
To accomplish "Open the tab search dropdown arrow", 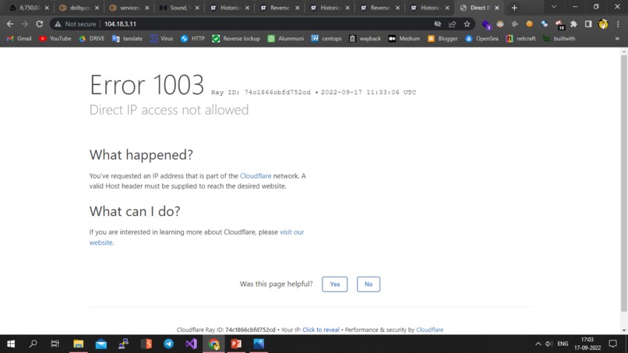I will coord(554,7).
